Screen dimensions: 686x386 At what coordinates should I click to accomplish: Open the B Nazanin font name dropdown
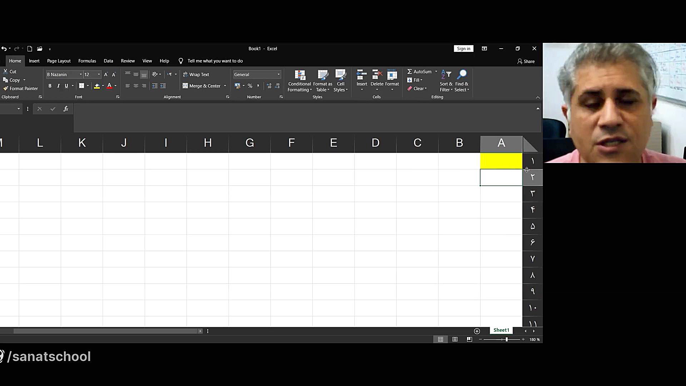coord(81,74)
